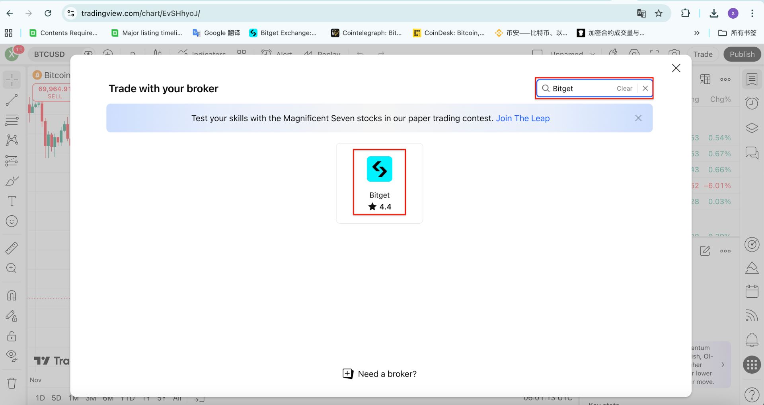The width and height of the screenshot is (764, 405).
Task: Open the news feed panel
Action: pos(752,316)
